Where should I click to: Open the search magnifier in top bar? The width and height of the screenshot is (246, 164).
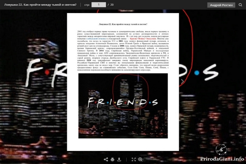240,5
